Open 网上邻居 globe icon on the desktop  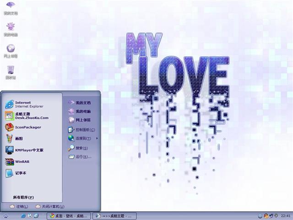point(11,51)
